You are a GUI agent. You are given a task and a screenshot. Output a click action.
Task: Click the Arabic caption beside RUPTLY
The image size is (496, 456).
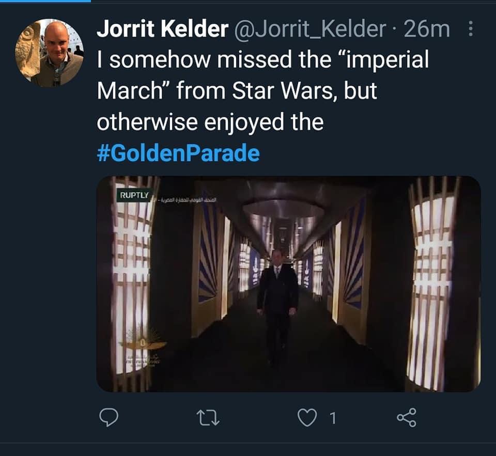pyautogui.click(x=186, y=197)
